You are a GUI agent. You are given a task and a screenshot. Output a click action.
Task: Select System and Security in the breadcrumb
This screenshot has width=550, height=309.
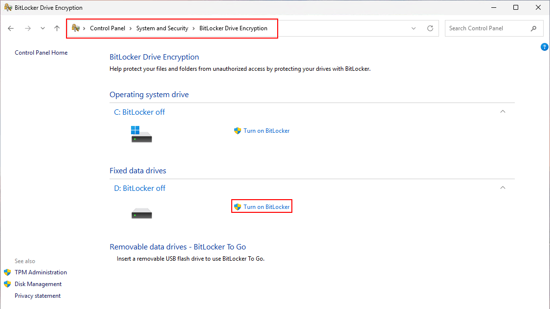162,28
